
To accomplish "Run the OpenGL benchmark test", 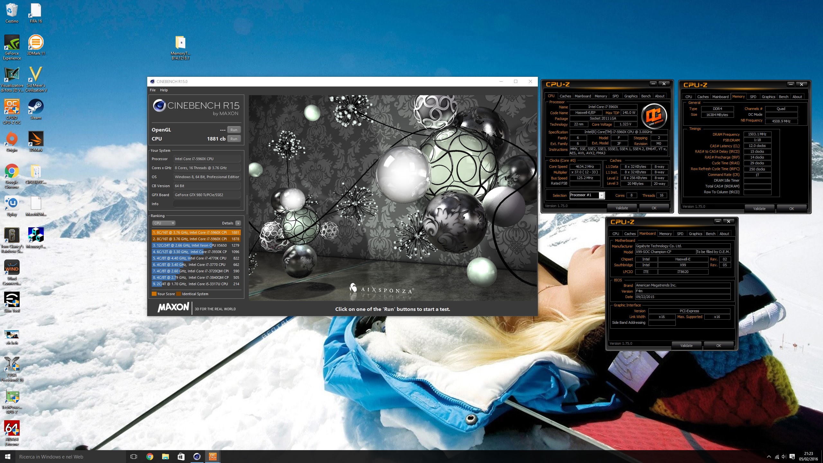I will pos(234,130).
